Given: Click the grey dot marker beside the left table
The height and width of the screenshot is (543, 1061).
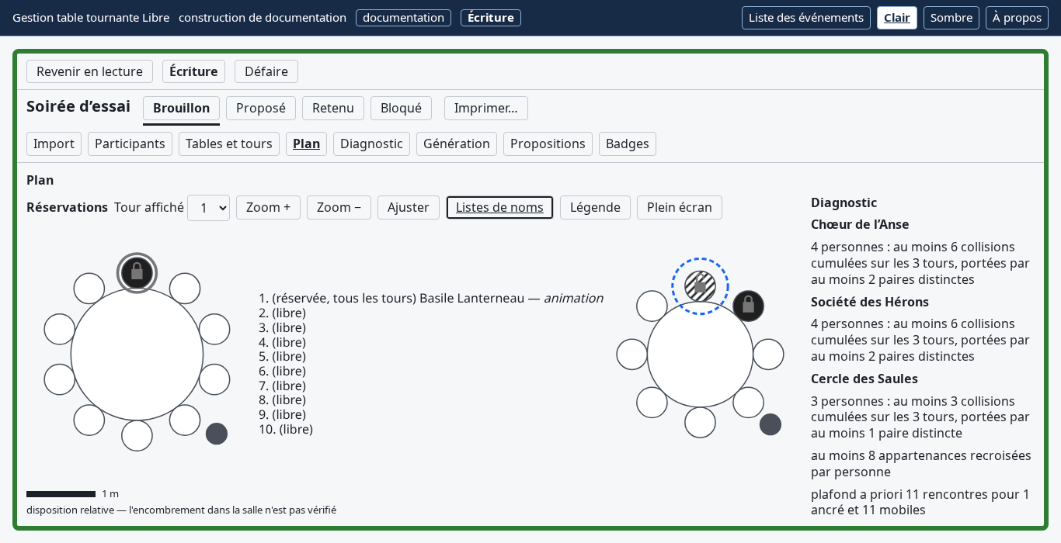Looking at the screenshot, I should 217,434.
